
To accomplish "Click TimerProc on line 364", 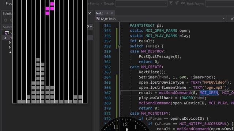I will pyautogui.click(x=201, y=77).
